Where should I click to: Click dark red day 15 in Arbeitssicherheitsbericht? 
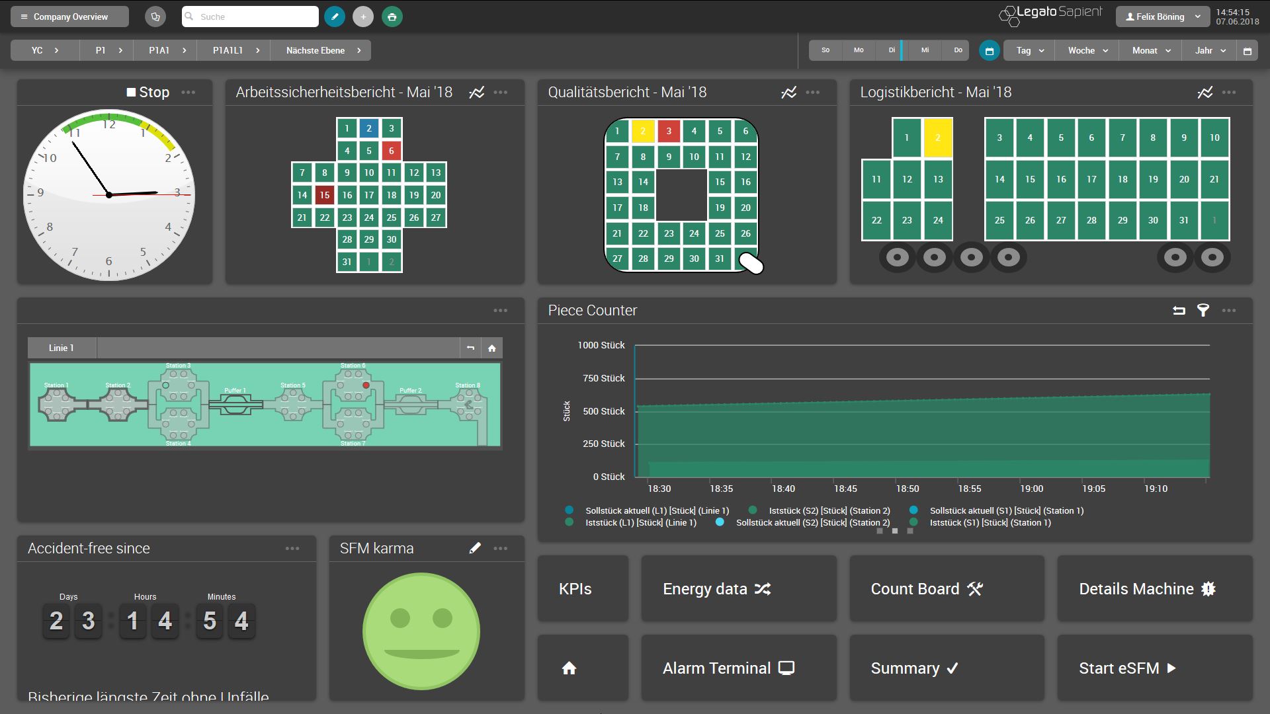pos(325,195)
